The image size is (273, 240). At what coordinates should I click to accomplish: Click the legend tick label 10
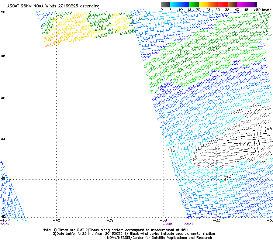(180, 10)
